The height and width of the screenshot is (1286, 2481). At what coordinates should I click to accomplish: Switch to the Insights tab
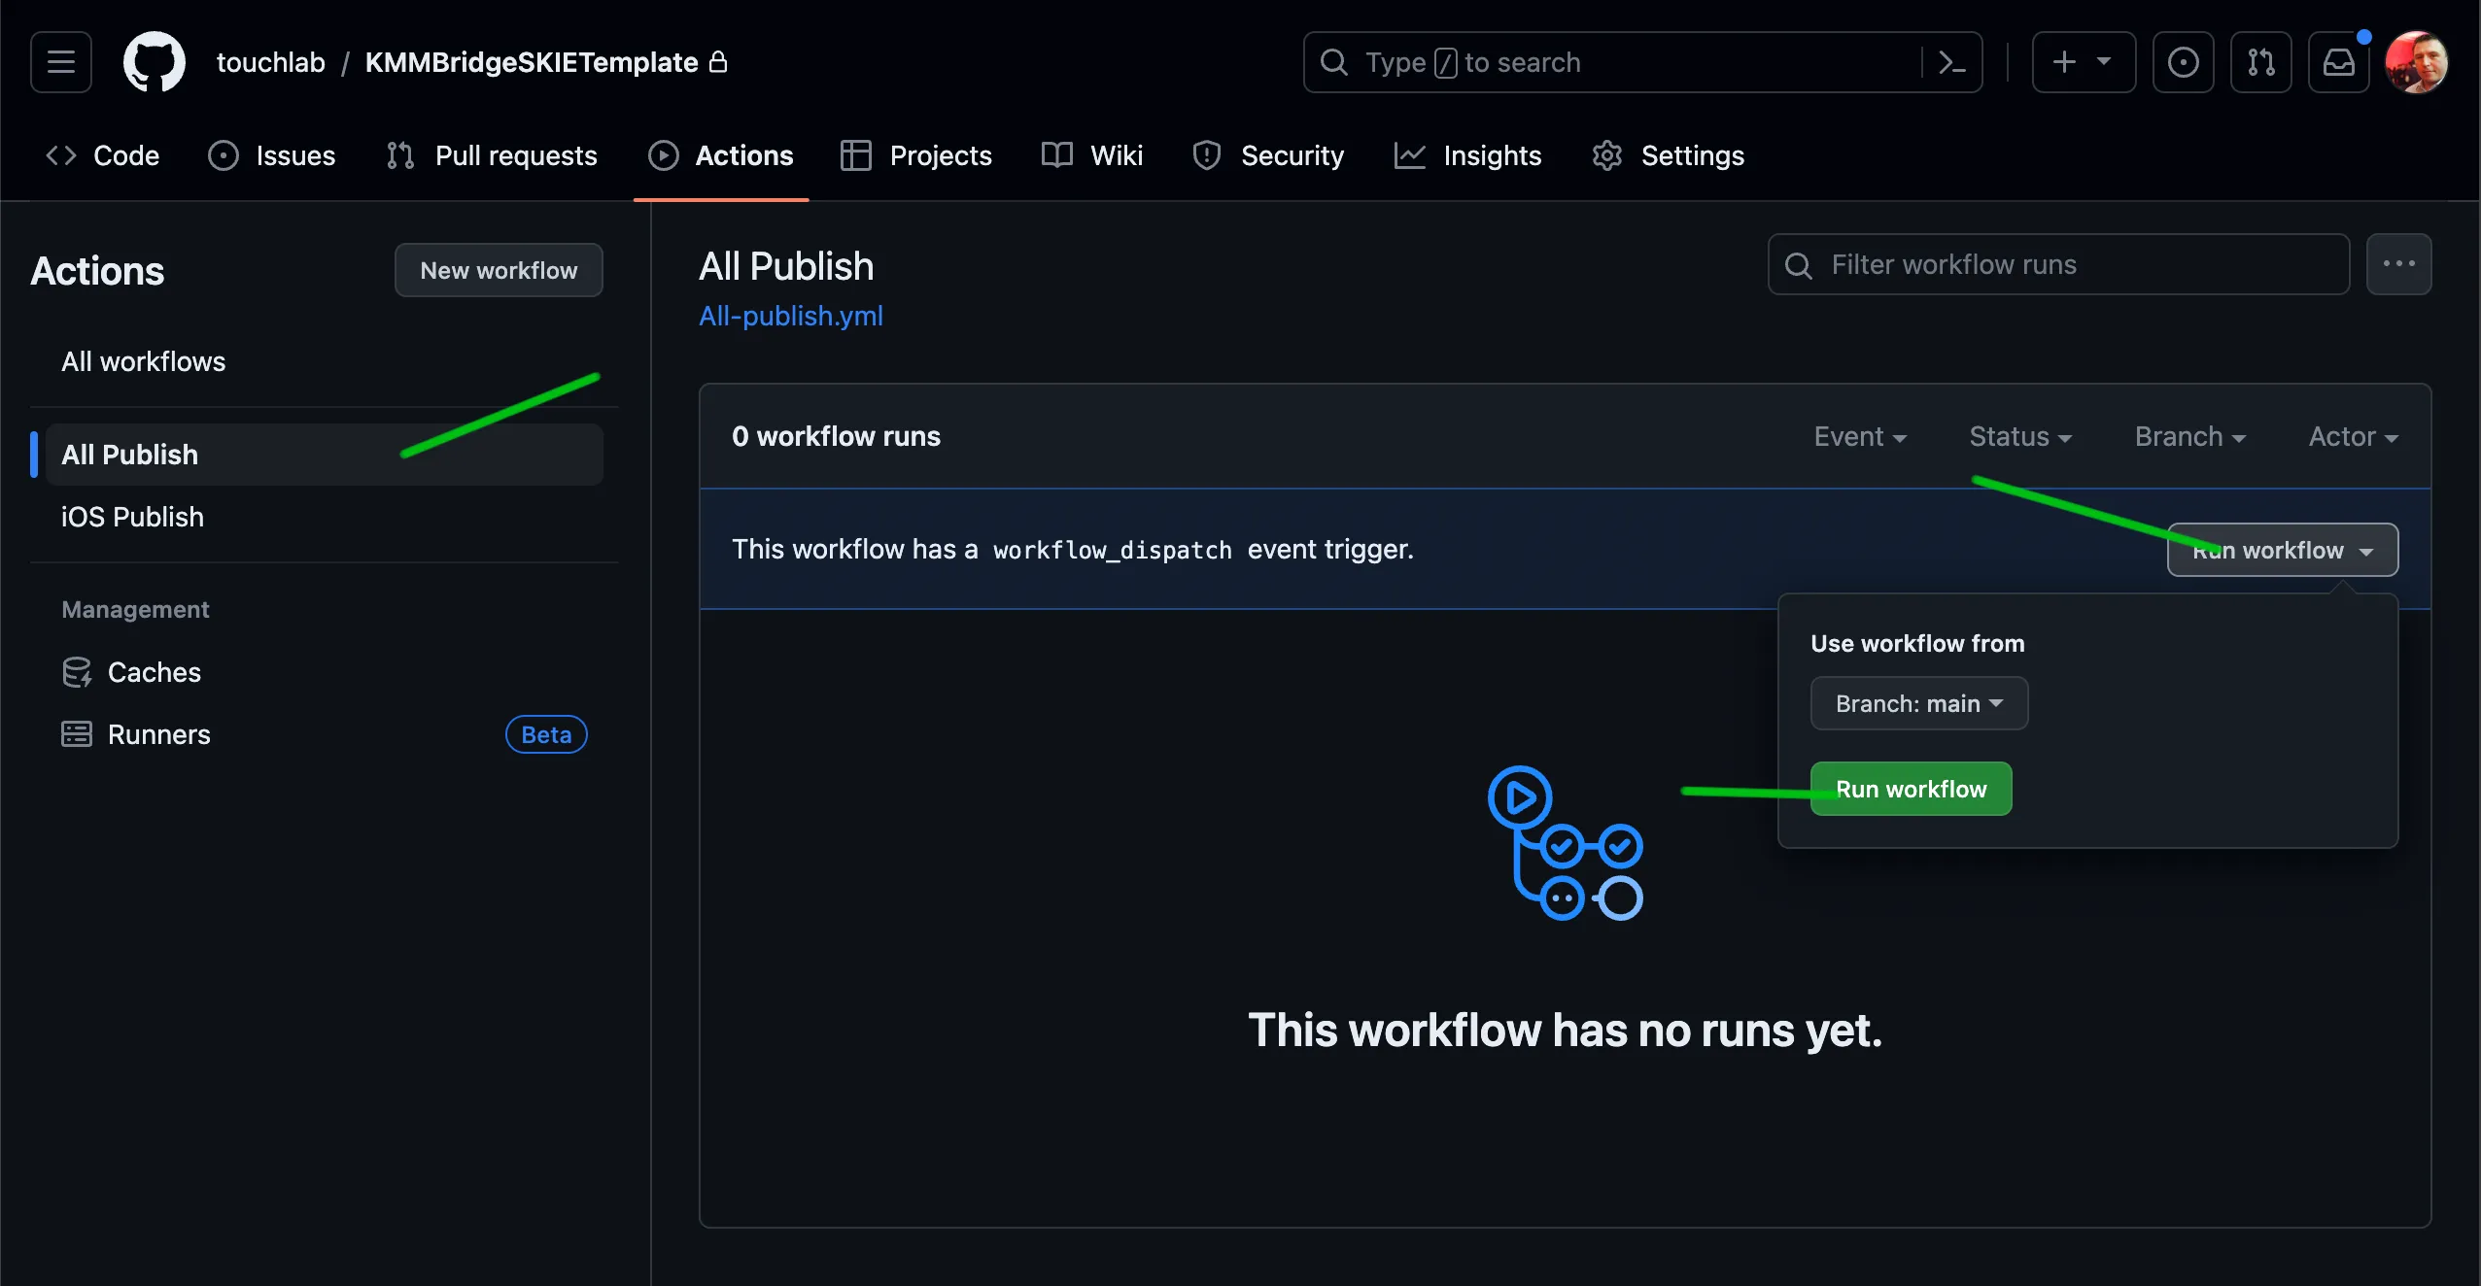click(1467, 155)
